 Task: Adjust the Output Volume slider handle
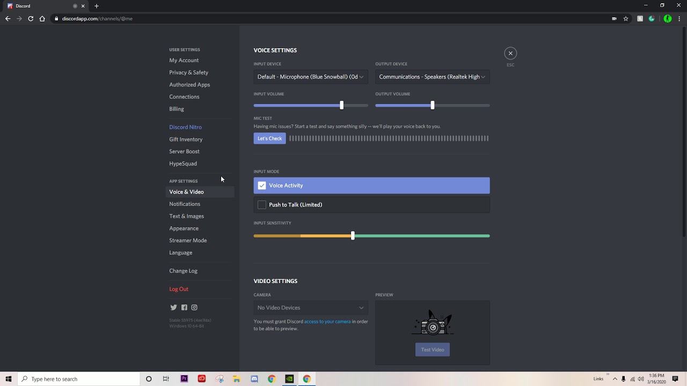point(433,105)
